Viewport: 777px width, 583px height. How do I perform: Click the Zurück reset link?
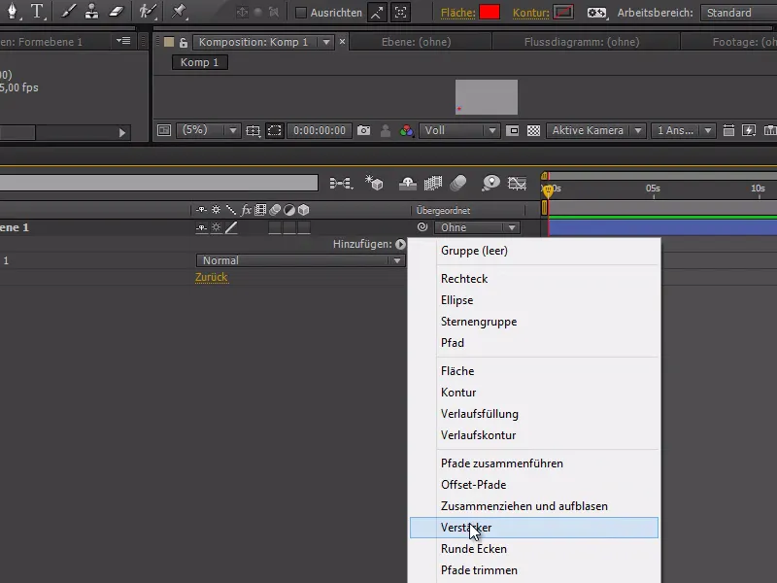point(211,277)
